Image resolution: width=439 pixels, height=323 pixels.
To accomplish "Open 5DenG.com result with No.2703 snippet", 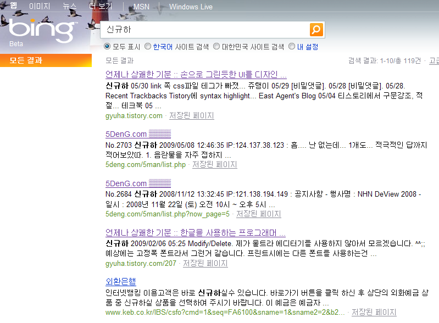I will point(138,134).
